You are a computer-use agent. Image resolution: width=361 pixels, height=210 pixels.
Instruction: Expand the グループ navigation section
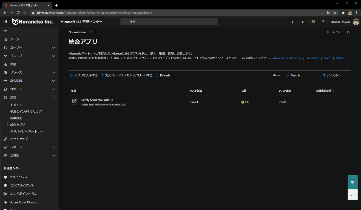[x=29, y=56]
